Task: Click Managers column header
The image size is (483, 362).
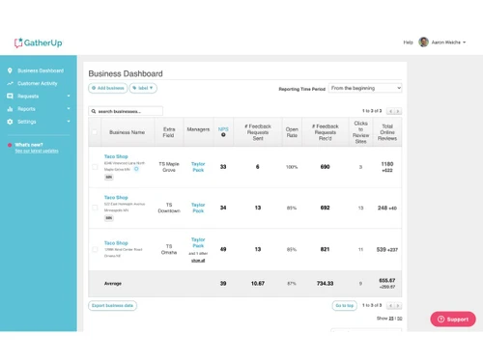Action: coord(198,129)
